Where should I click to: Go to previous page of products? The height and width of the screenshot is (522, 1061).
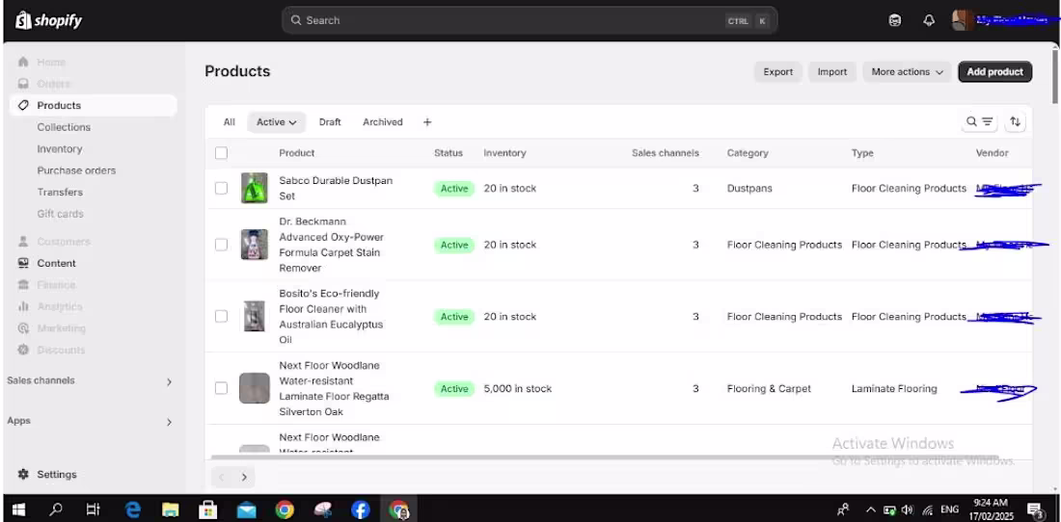tap(221, 477)
